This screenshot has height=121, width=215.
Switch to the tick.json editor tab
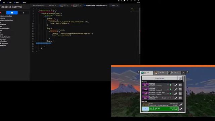click(51, 5)
